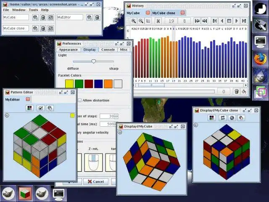Click the number of steps spinner arrows
This screenshot has width=269, height=202.
(x=116, y=116)
